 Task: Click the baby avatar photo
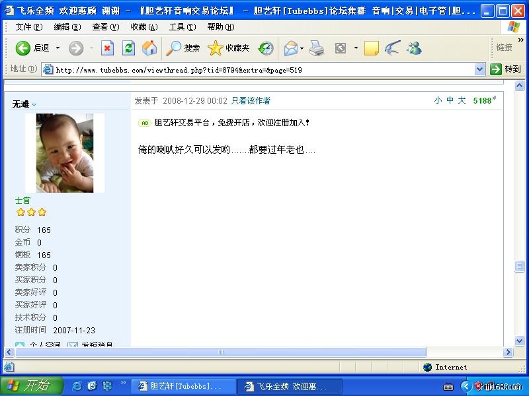(65, 153)
